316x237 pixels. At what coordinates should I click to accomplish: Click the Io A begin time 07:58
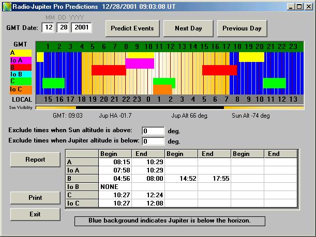point(115,170)
